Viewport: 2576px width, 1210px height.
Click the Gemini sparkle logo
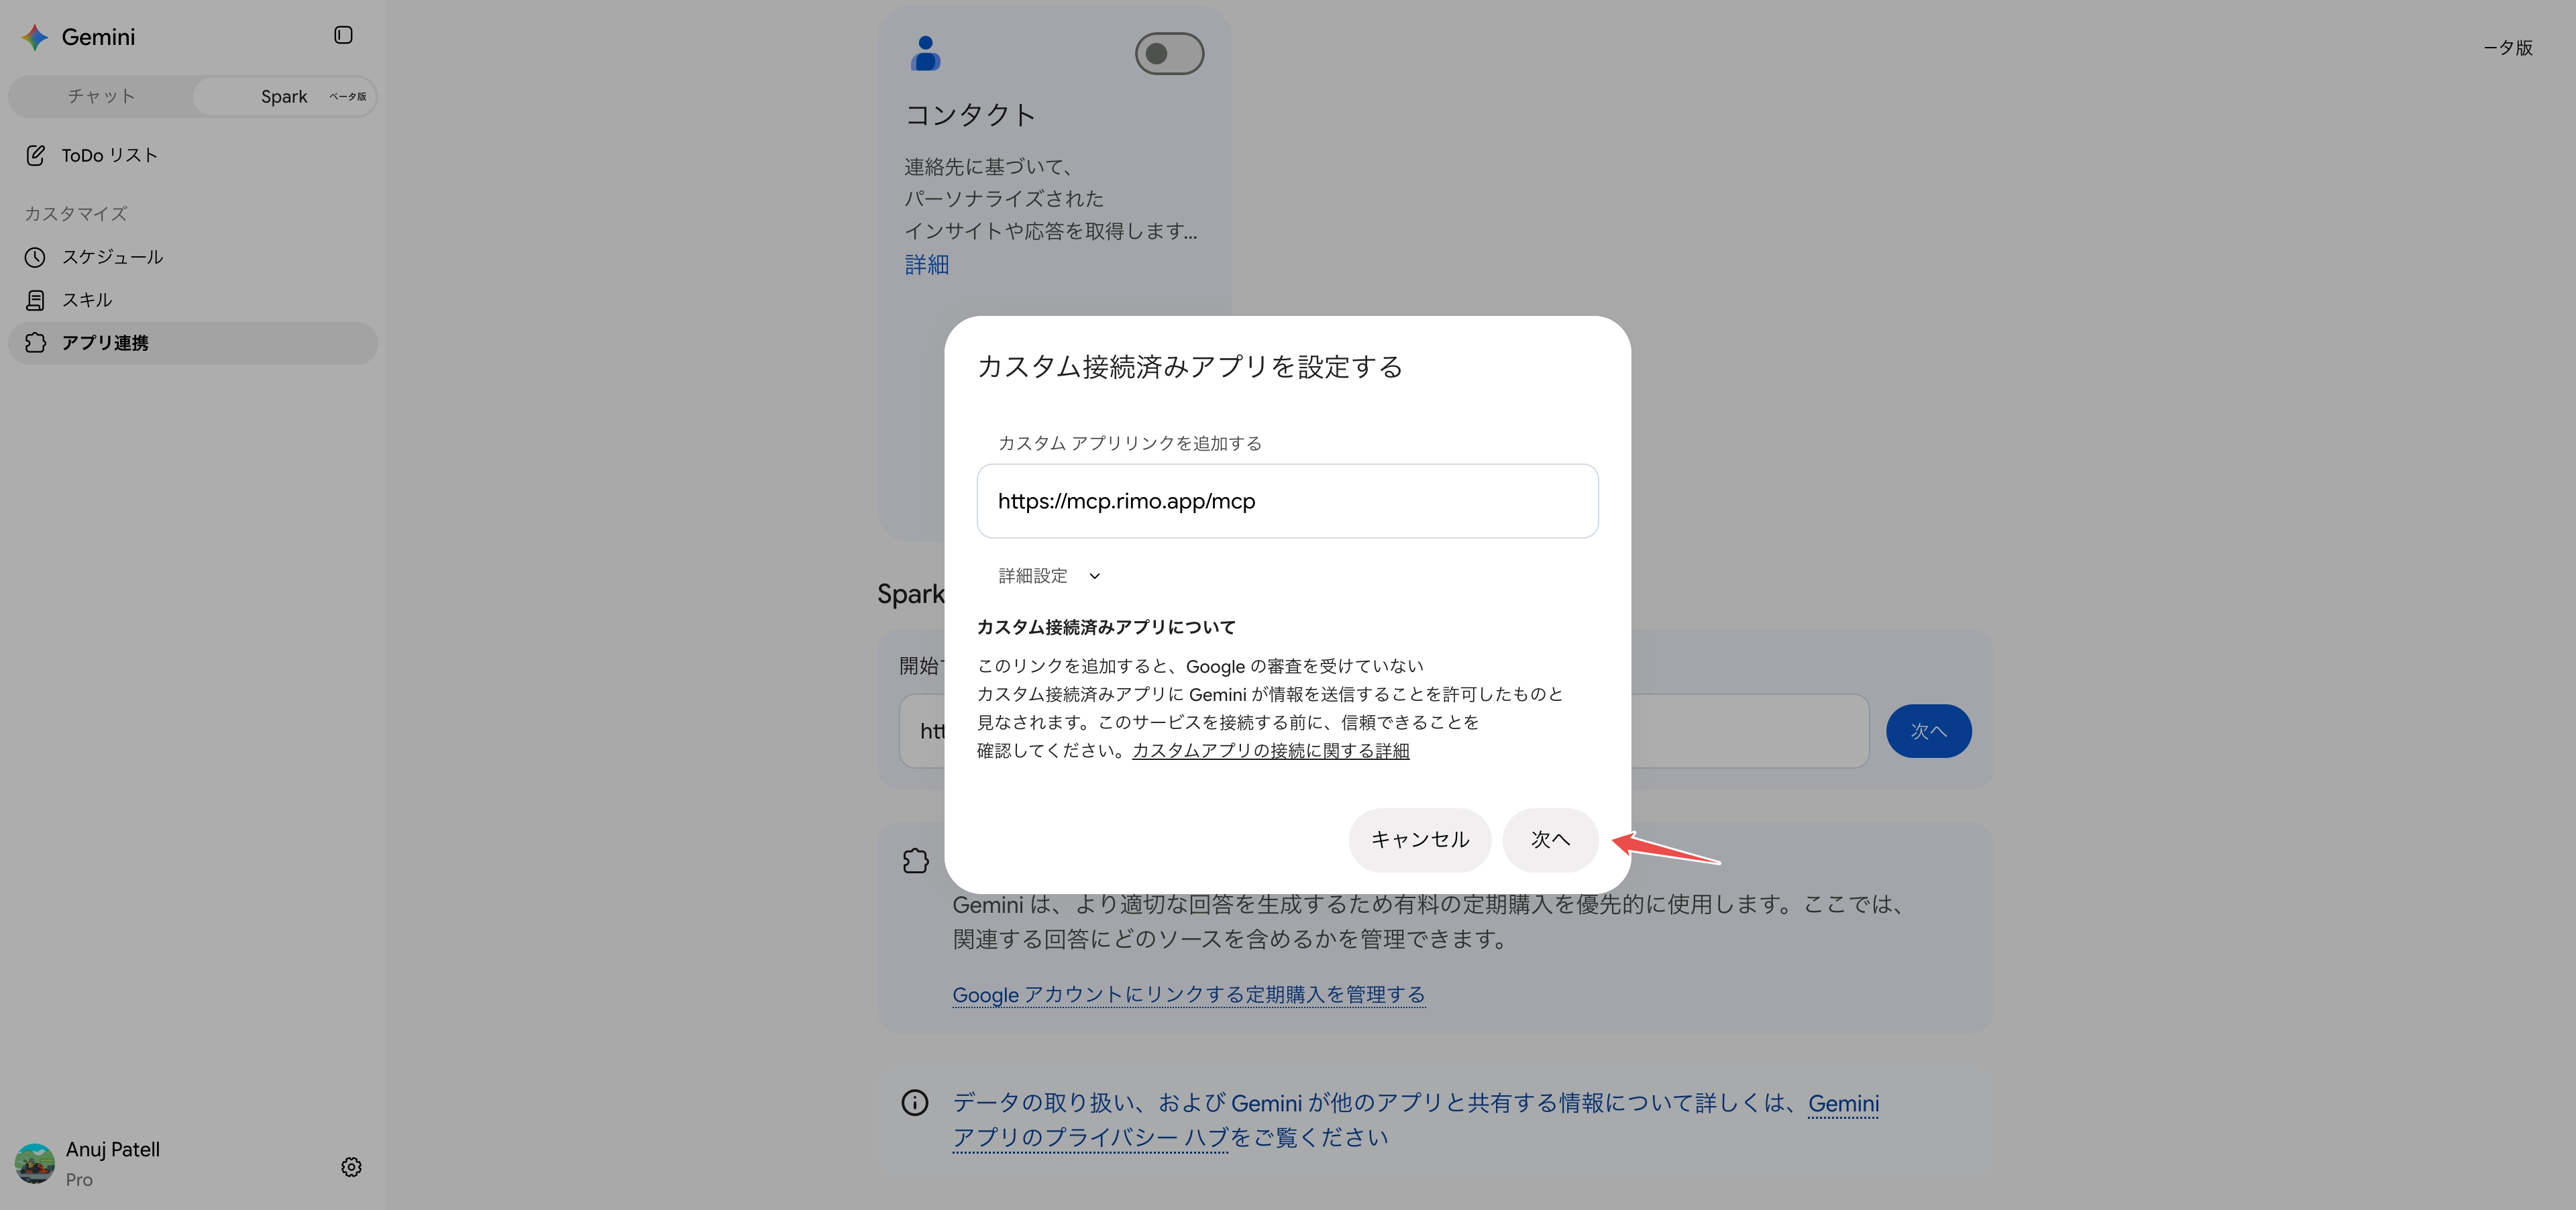tap(35, 37)
